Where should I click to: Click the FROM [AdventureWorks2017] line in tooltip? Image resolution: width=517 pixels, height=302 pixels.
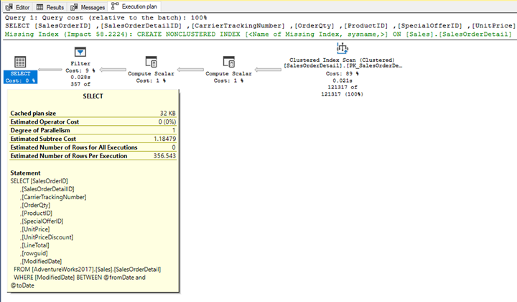87,270
